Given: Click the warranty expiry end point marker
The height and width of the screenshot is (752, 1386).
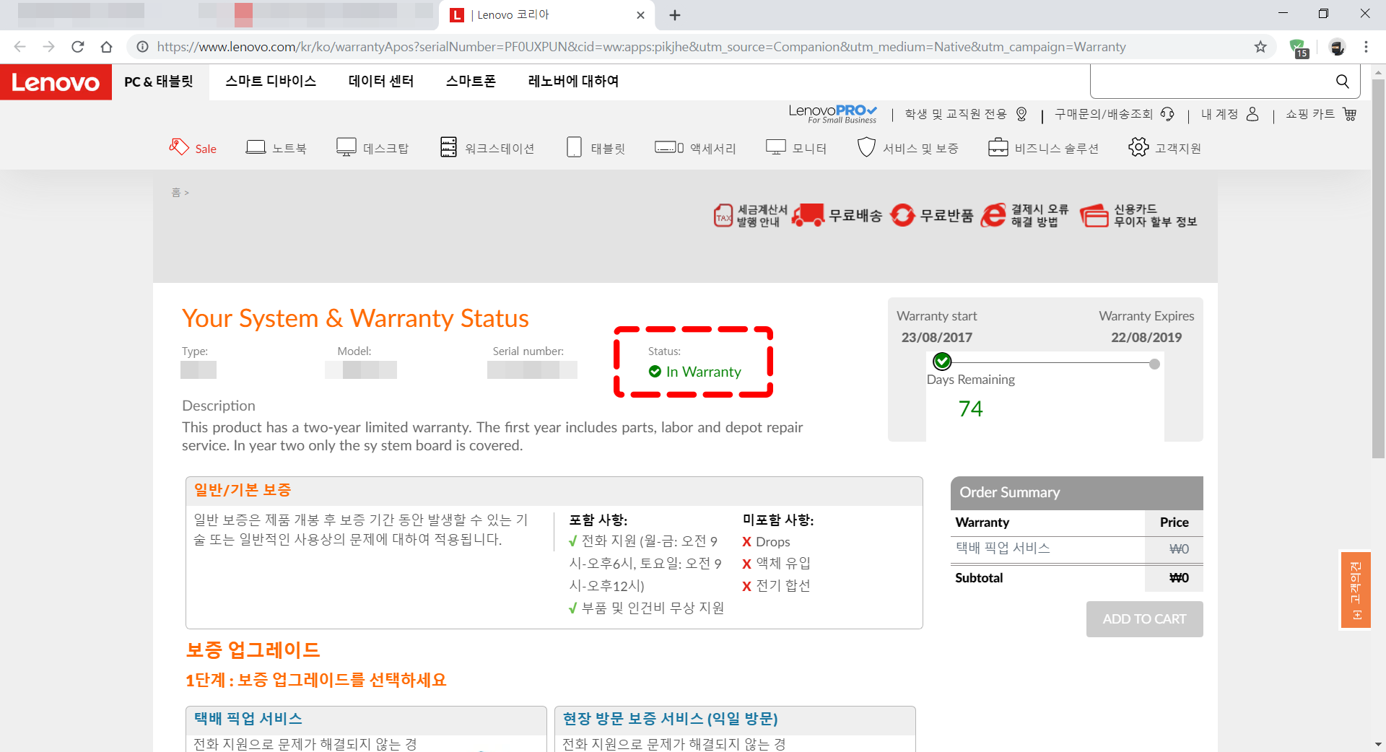Looking at the screenshot, I should 1154,364.
